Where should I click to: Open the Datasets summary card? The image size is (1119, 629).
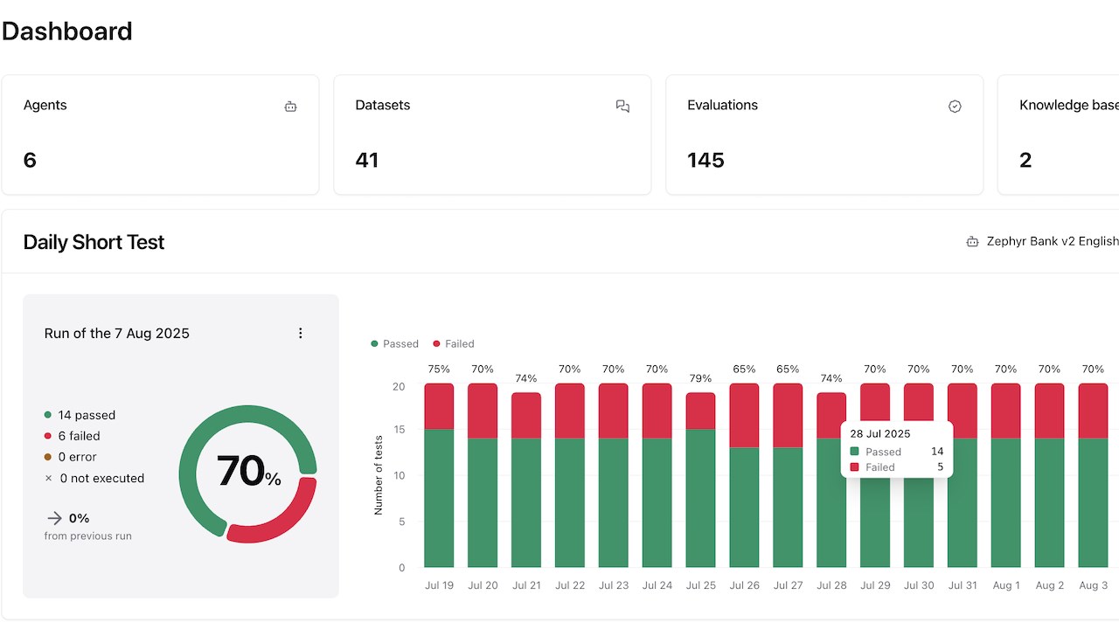click(492, 135)
